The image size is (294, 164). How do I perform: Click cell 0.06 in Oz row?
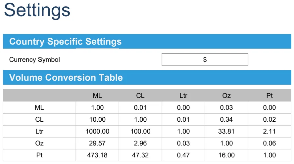[x=269, y=143]
